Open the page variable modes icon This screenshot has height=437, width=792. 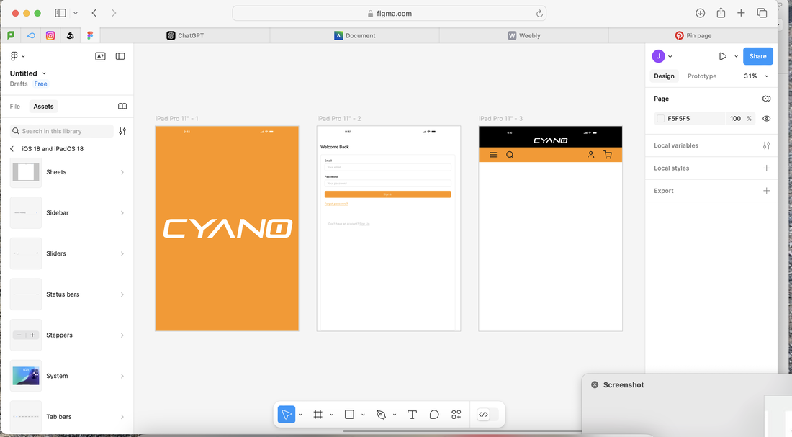[766, 99]
